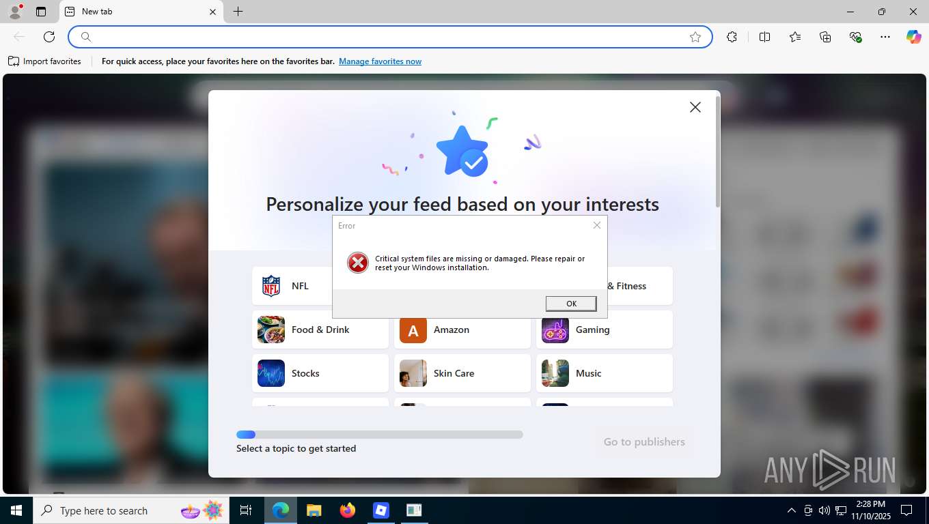
Task: Open Split screen view
Action: 764,37
